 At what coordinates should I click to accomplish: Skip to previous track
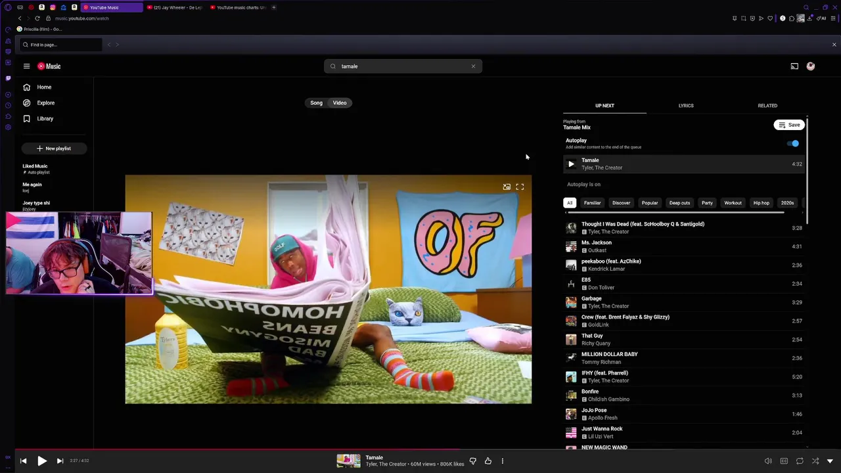coord(23,461)
